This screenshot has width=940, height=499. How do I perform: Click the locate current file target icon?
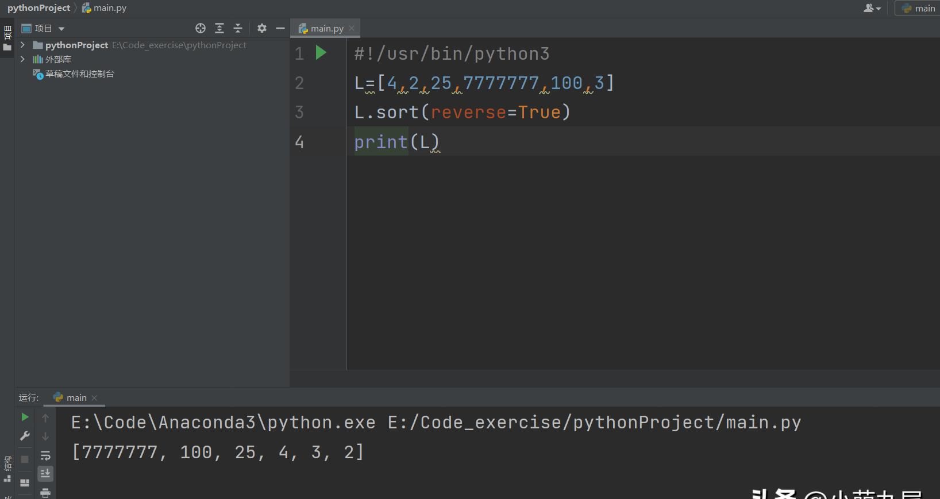pos(201,28)
